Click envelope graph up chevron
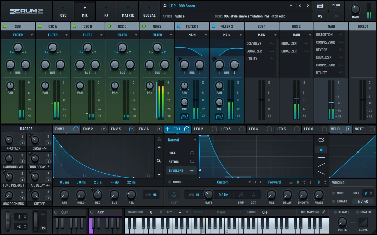The width and height of the screenshot is (377, 235). click(159, 147)
